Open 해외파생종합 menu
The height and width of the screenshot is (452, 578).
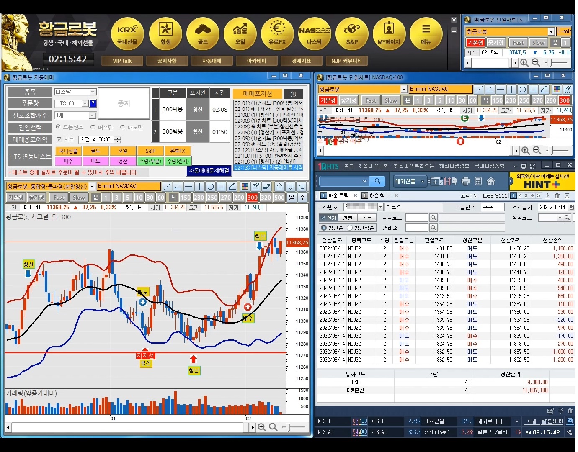coord(374,166)
